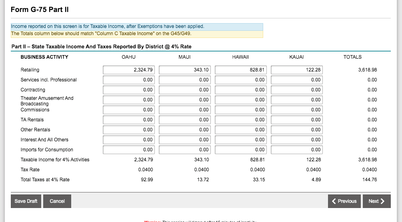Focus Imports for Consumption Kauai field

coord(296,150)
